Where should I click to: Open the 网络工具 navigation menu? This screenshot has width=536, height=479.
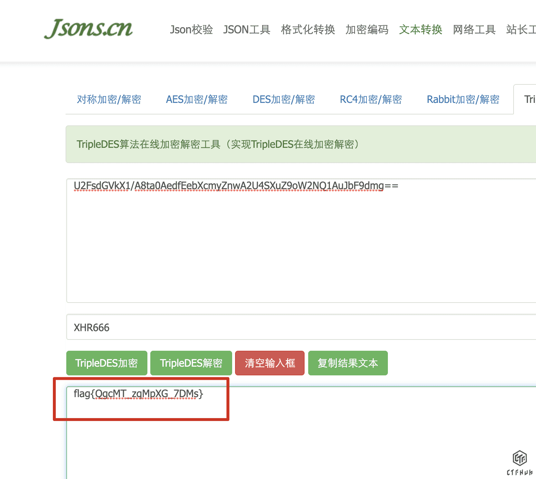[474, 29]
